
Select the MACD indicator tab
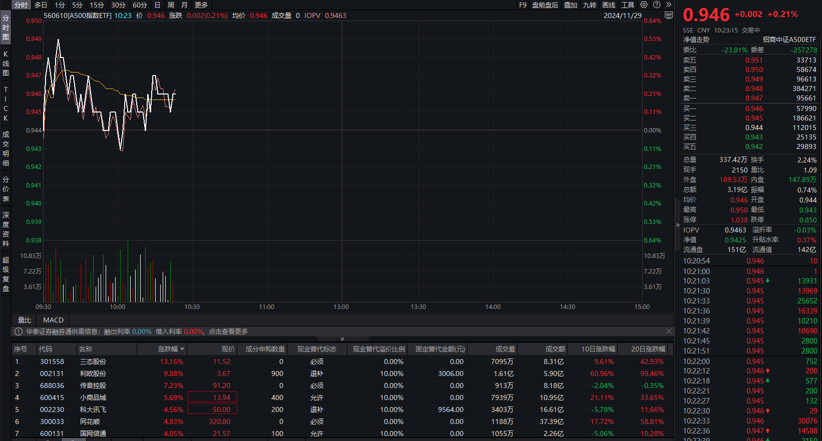click(x=53, y=320)
